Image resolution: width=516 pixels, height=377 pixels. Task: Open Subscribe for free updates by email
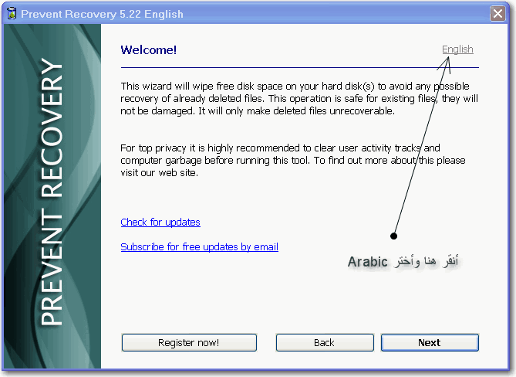[199, 247]
